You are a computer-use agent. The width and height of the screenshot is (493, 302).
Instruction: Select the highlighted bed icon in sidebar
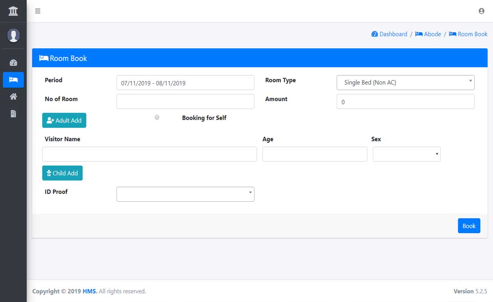(13, 80)
